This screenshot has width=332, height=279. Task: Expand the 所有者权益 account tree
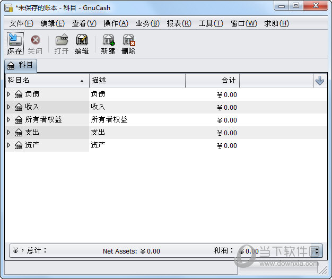coord(8,119)
